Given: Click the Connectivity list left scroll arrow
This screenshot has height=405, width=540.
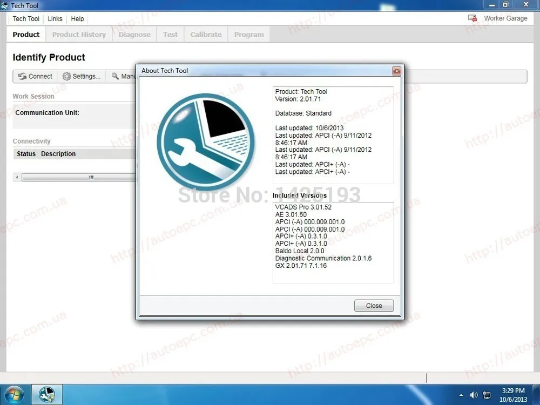Looking at the screenshot, I should [x=17, y=177].
